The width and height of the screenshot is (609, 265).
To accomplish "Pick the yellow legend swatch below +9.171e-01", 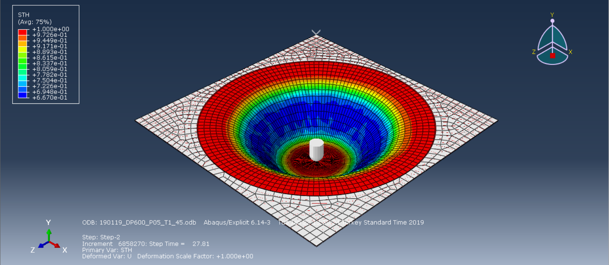I will (23, 49).
